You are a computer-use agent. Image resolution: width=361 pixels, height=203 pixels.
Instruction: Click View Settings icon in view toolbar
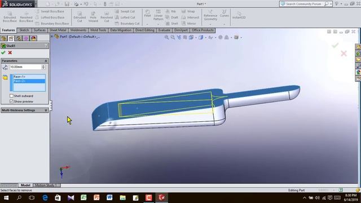pos(236,37)
